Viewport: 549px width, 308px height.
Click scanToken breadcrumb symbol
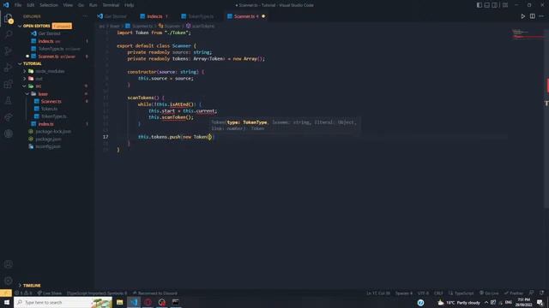tap(200, 26)
